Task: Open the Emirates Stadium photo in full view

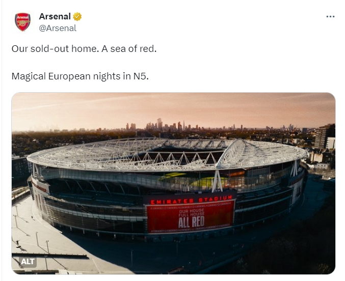Action: point(173,183)
